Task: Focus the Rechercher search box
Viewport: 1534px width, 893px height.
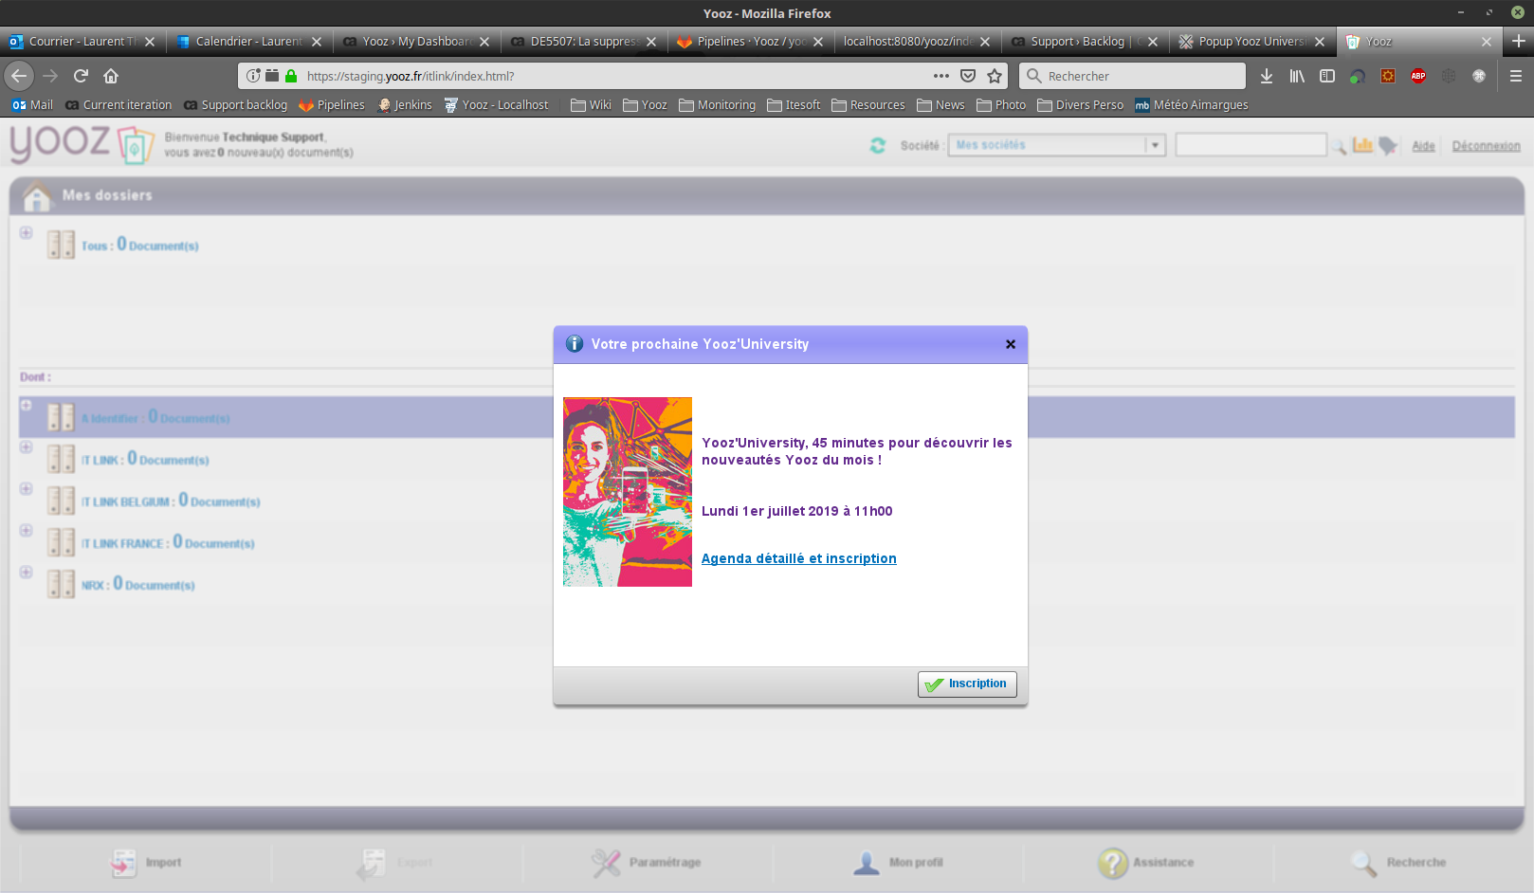Action: [x=1133, y=76]
